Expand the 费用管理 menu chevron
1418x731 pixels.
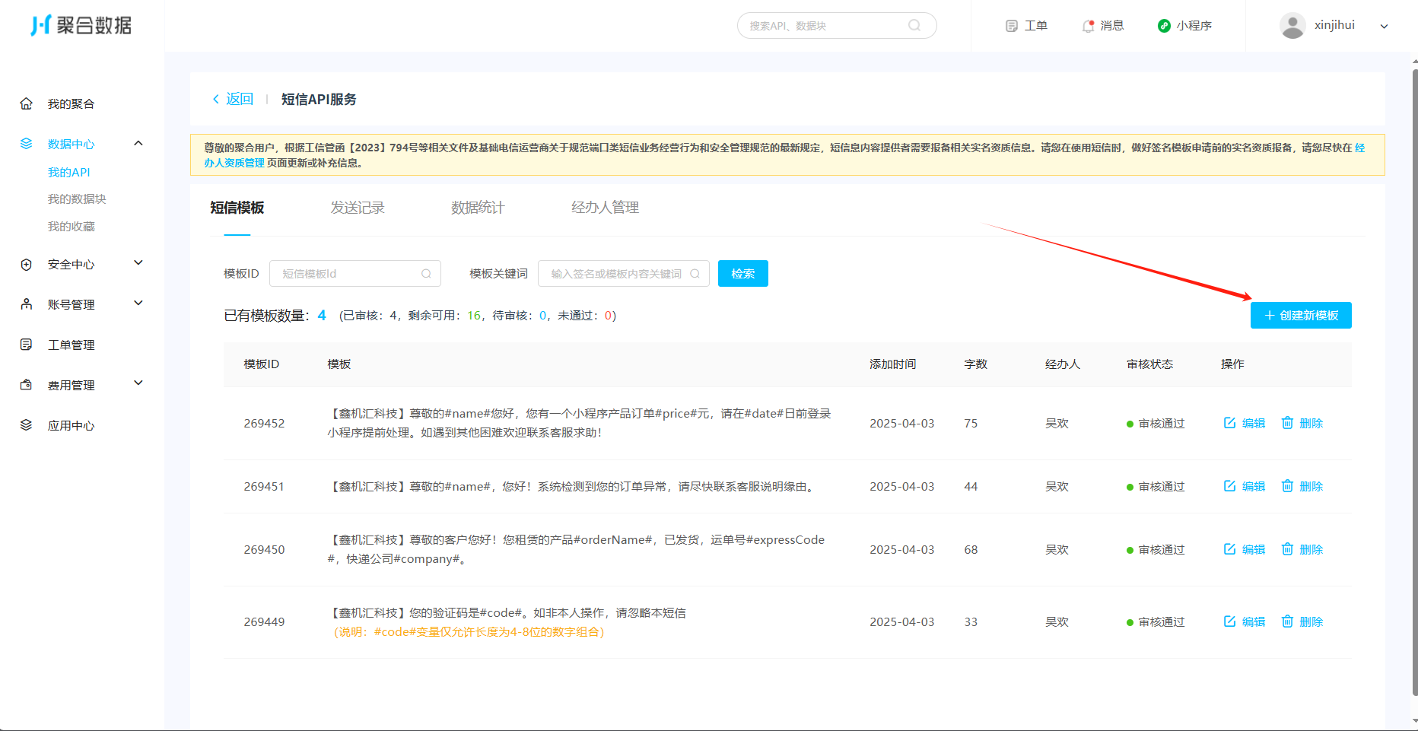click(x=138, y=383)
